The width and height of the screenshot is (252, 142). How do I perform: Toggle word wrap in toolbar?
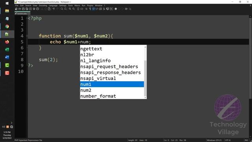pos(86,9)
